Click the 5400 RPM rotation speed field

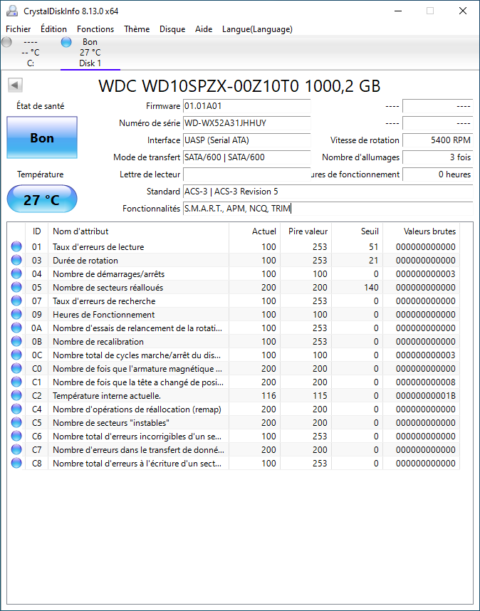pyautogui.click(x=437, y=140)
